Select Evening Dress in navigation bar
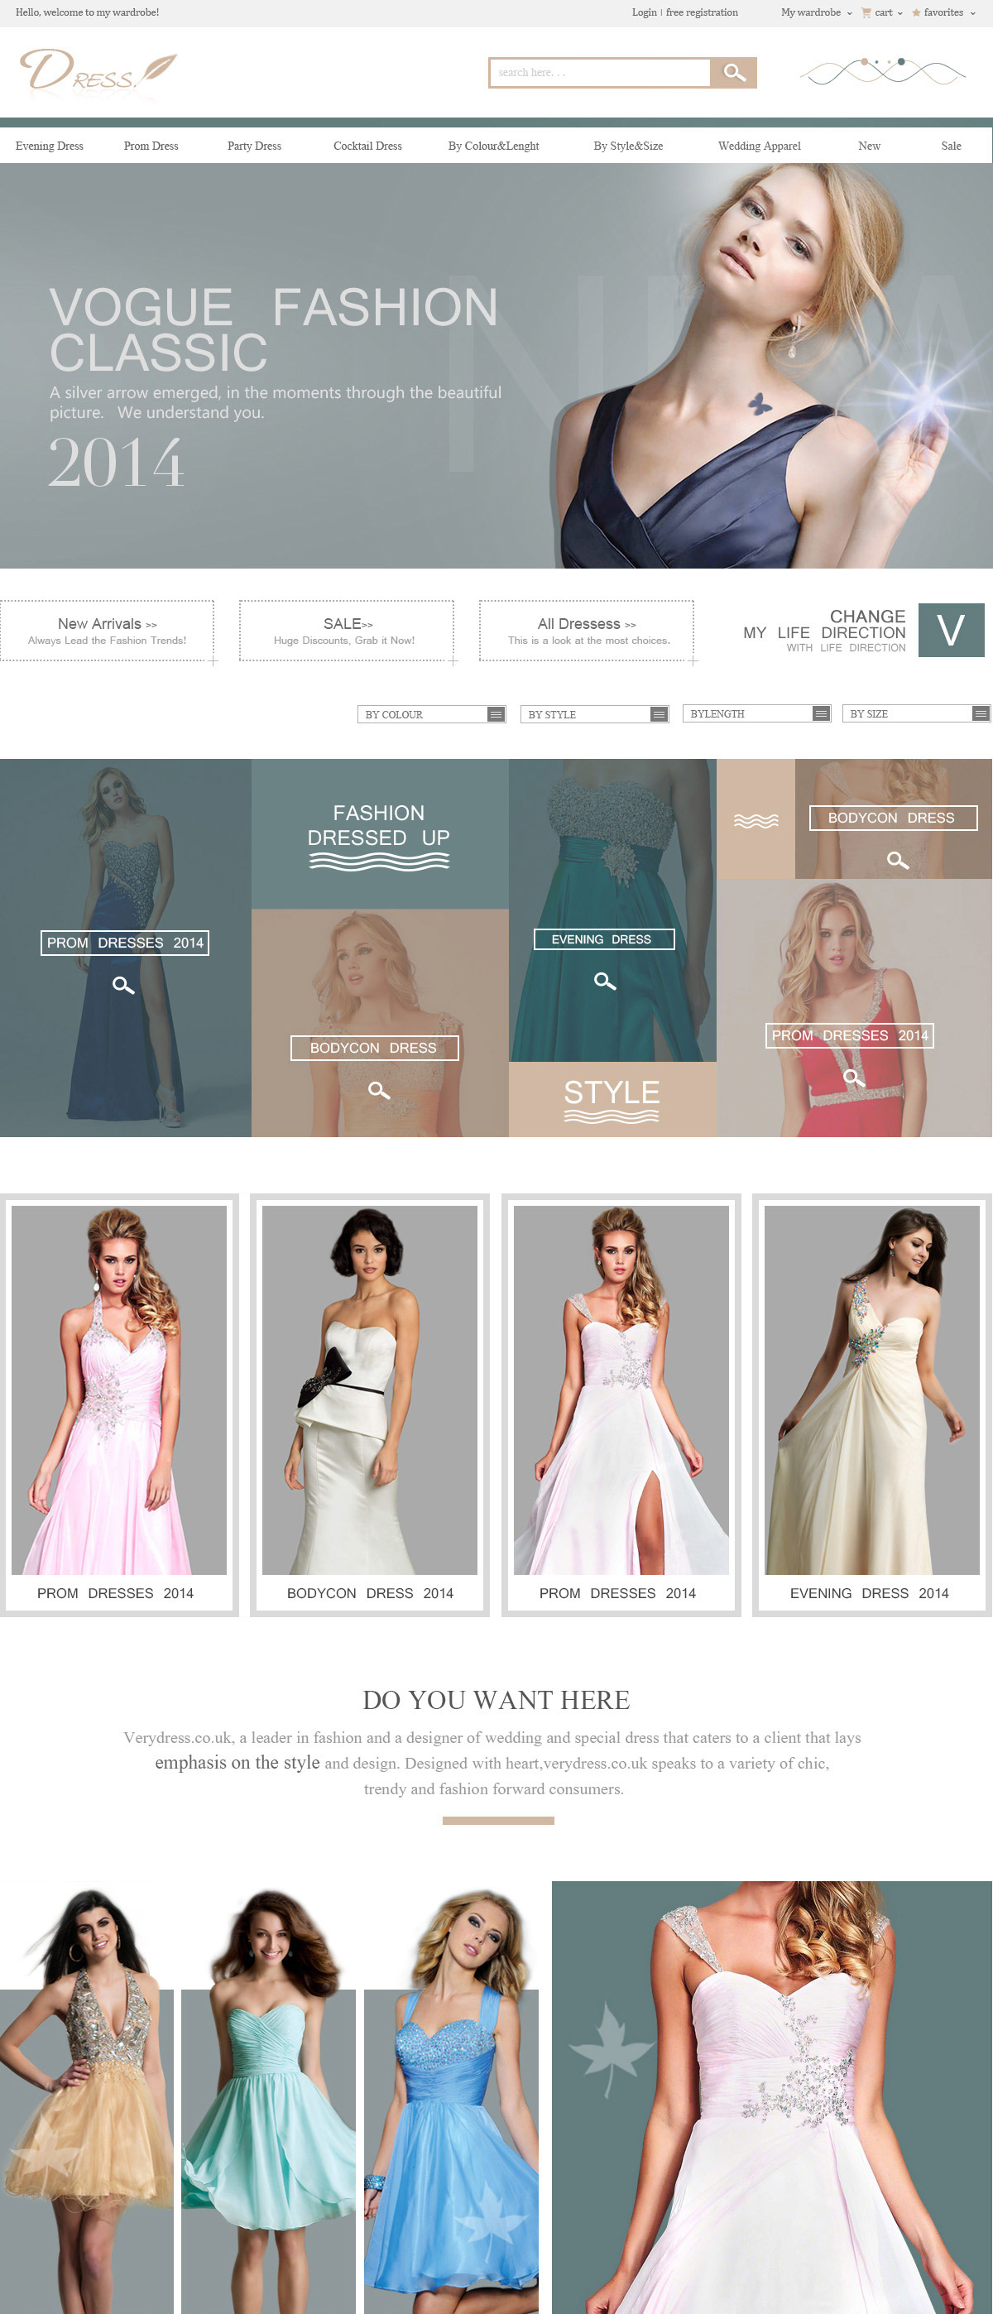 tap(50, 146)
